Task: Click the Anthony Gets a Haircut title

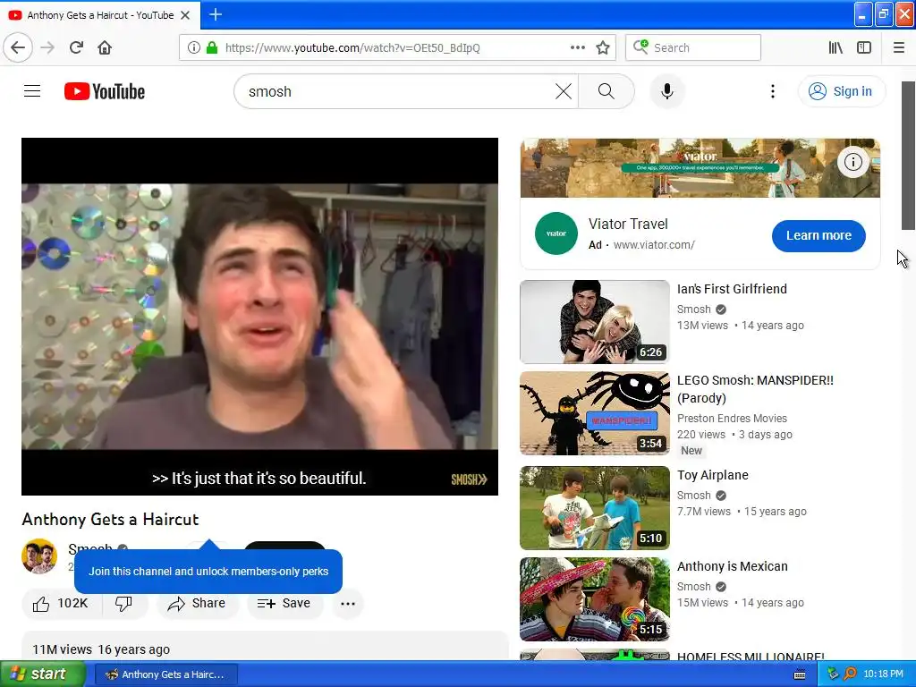Action: (x=110, y=520)
